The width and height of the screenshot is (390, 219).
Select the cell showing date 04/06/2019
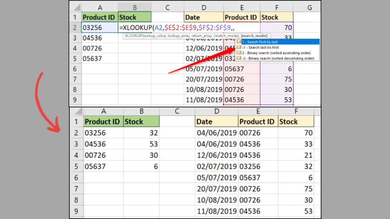[216, 132]
